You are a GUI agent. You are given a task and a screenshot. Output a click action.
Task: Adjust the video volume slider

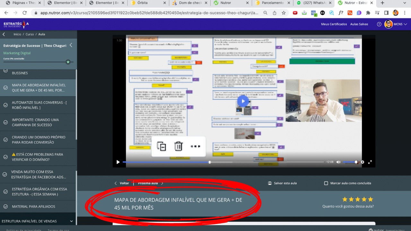click(350, 162)
